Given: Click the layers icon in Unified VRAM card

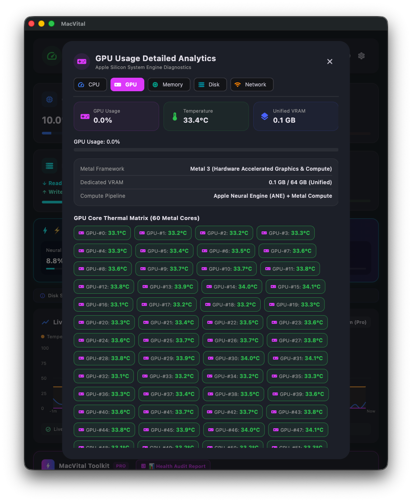Looking at the screenshot, I should (265, 116).
